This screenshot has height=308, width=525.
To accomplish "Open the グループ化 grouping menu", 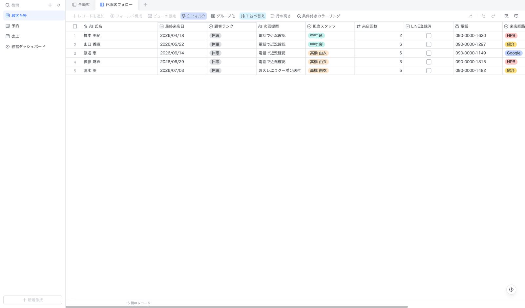I will tap(223, 16).
